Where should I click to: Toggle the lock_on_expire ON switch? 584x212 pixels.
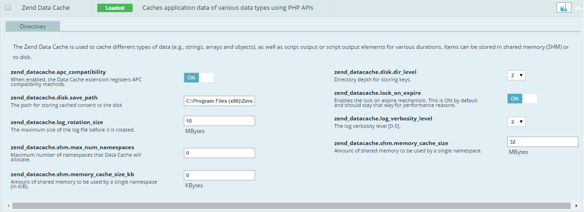pyautogui.click(x=522, y=99)
